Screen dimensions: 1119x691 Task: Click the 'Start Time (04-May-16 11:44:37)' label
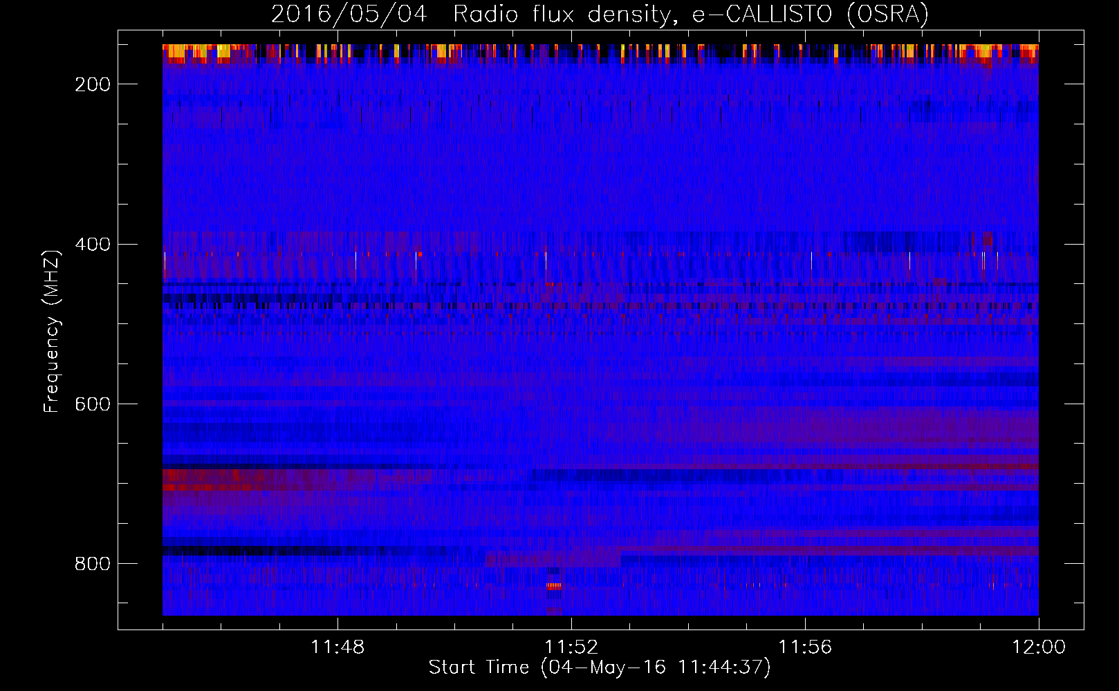coord(600,668)
